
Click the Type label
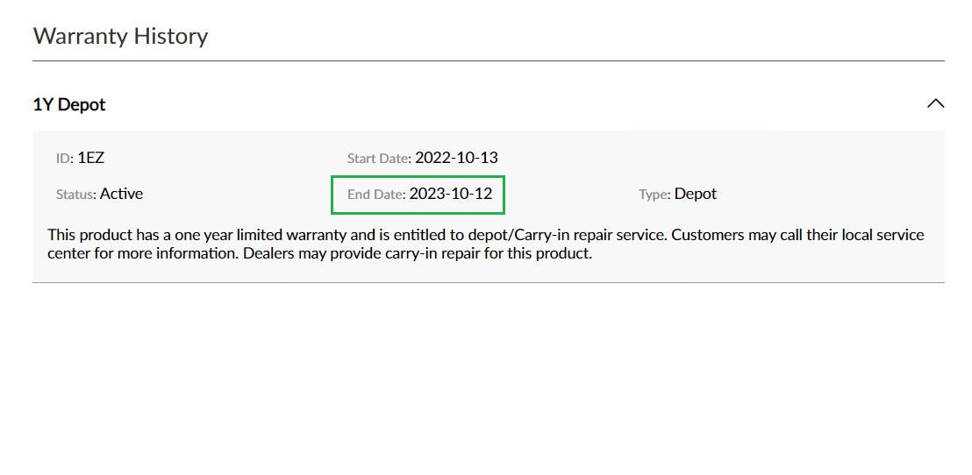654,195
